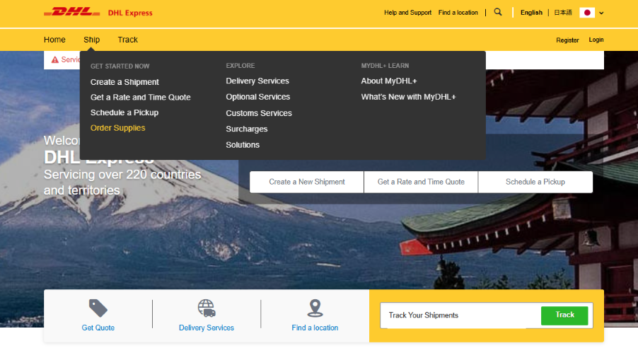The image size is (638, 353).
Task: Open the Login link
Action: [x=596, y=40]
